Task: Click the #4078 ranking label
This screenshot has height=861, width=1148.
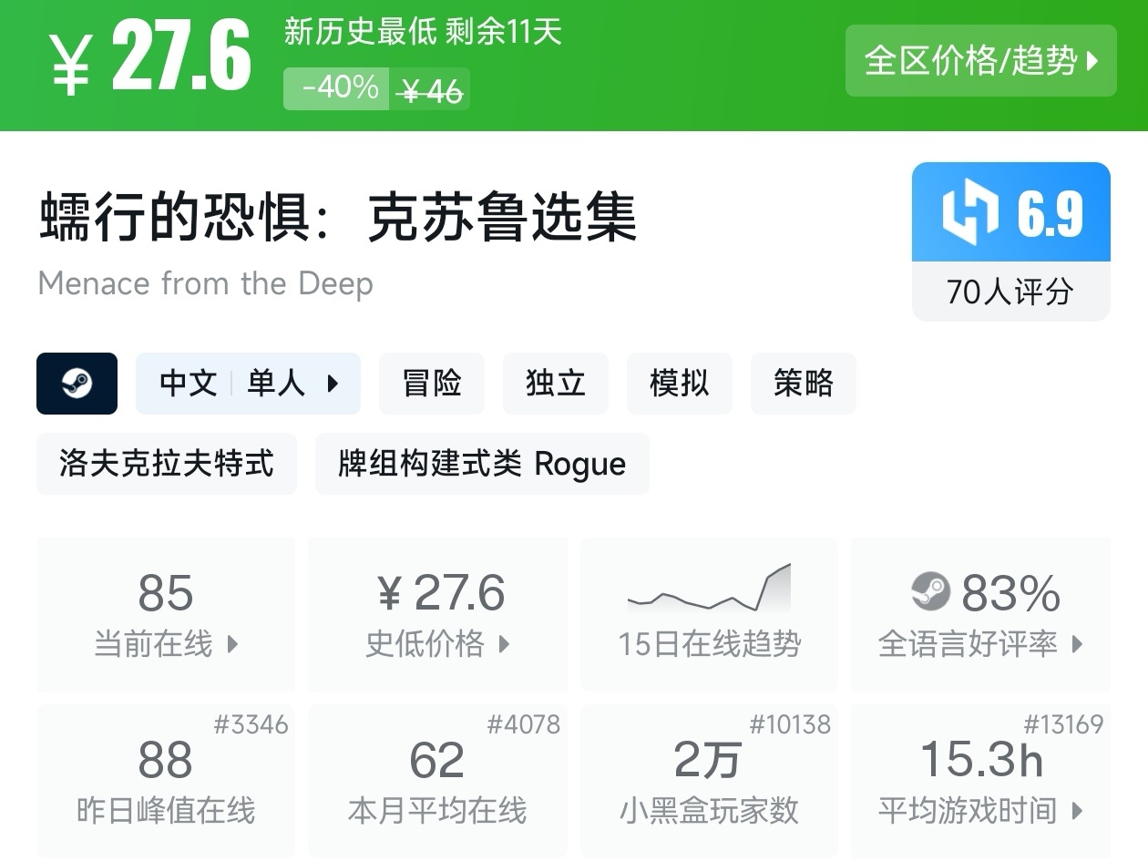Action: pyautogui.click(x=524, y=724)
